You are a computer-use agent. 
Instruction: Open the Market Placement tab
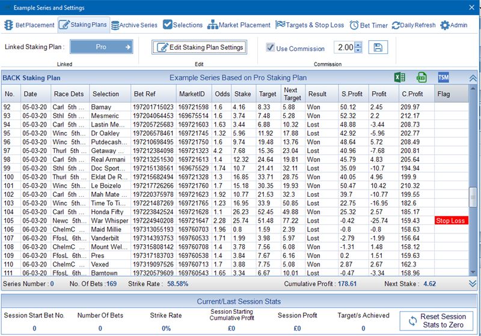pos(239,25)
